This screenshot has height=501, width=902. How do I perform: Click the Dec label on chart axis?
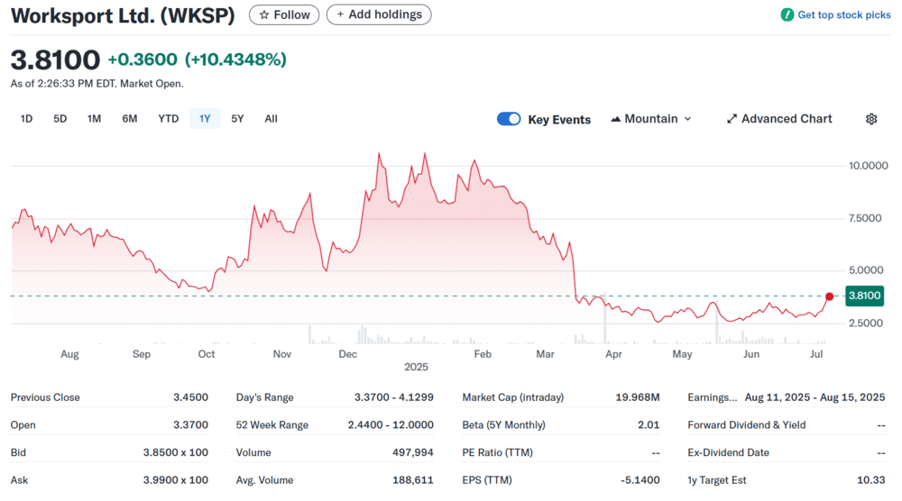(348, 354)
